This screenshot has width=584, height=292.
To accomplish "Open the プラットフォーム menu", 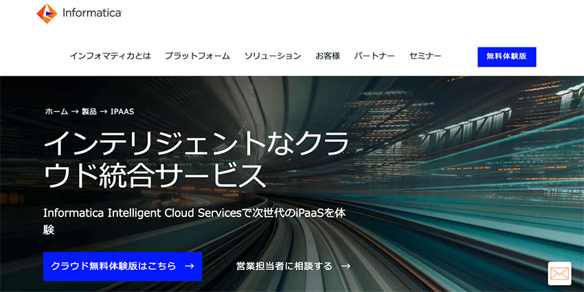I will click(x=197, y=56).
